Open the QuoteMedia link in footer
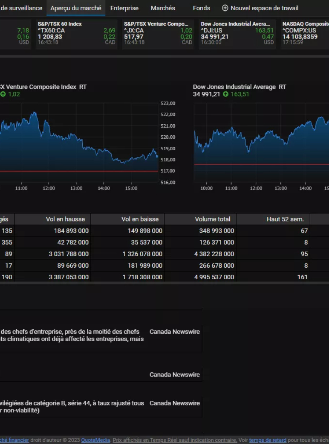This screenshot has height=444, width=329. (95, 440)
